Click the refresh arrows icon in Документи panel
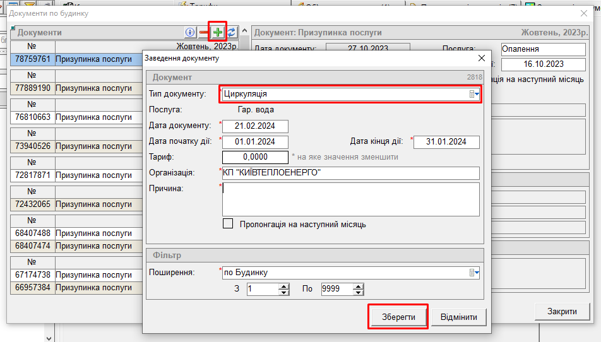 pyautogui.click(x=232, y=32)
